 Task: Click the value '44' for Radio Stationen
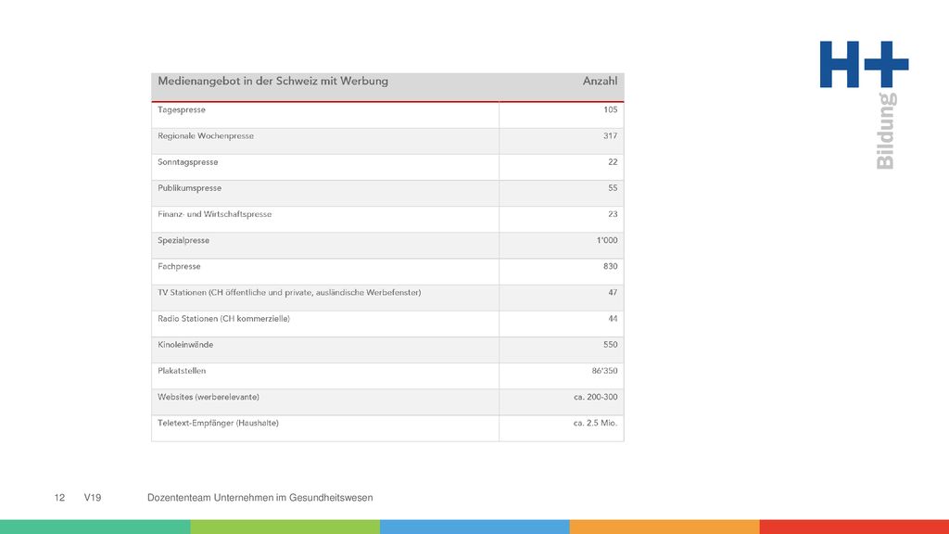tap(613, 318)
